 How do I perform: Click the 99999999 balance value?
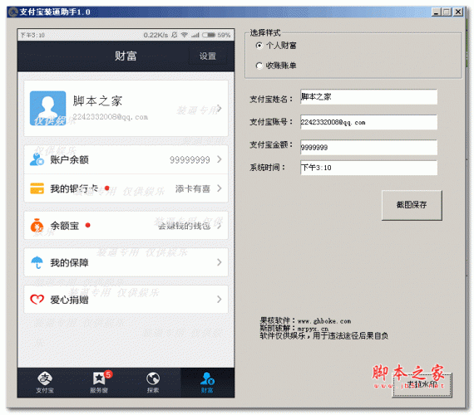[190, 159]
